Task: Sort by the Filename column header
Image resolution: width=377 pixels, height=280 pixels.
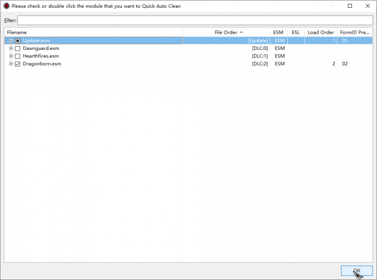Action: [x=94, y=32]
